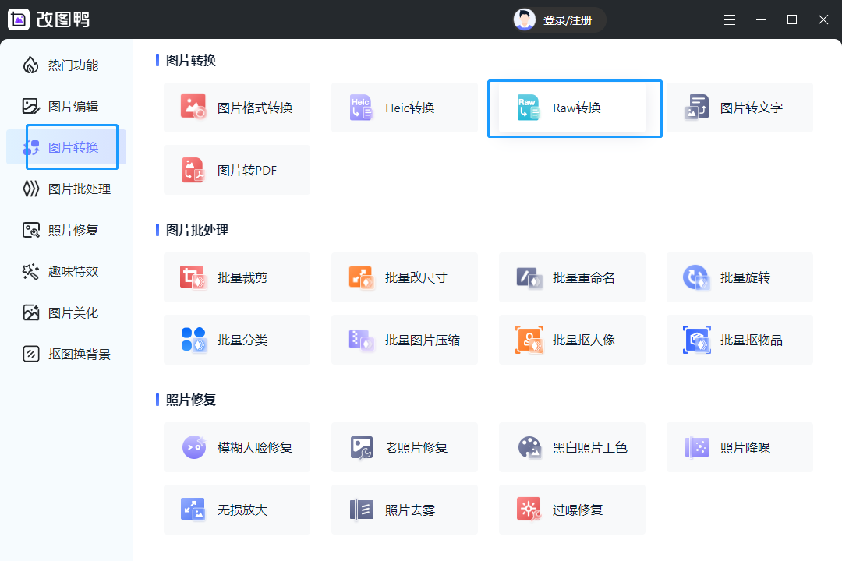
Task: Launch 黑白照片上色 colorization
Action: (571, 447)
